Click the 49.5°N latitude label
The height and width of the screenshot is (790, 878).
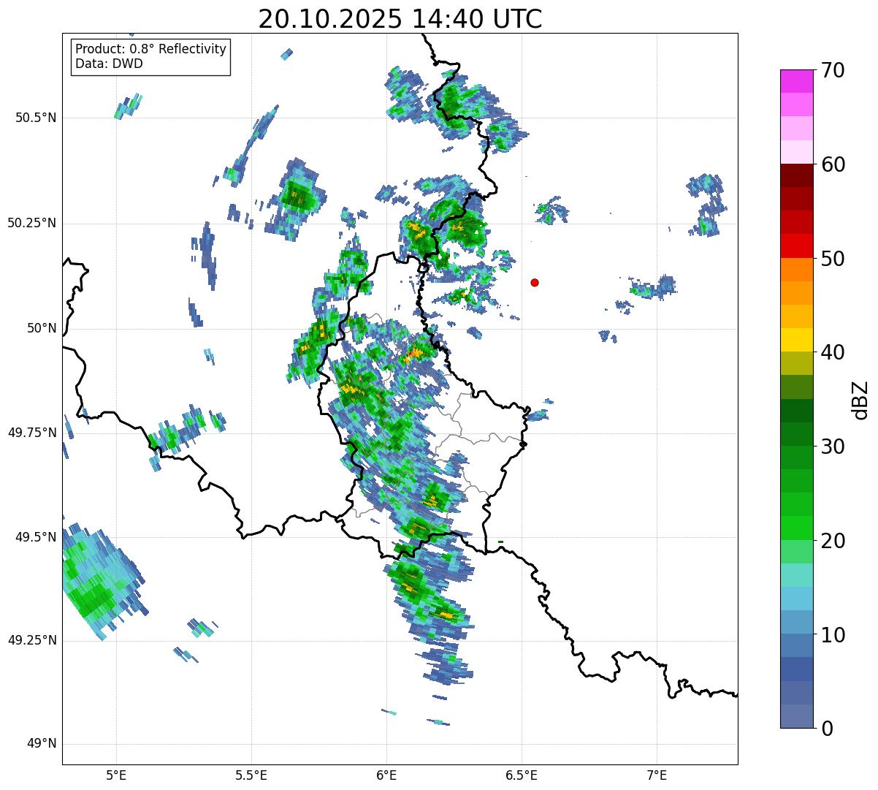click(36, 537)
